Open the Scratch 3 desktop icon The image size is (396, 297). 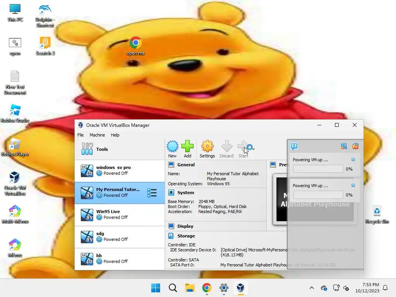point(45,46)
